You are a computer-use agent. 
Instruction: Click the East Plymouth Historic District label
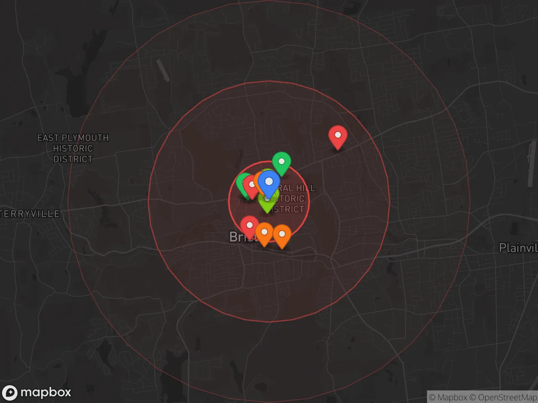point(73,149)
